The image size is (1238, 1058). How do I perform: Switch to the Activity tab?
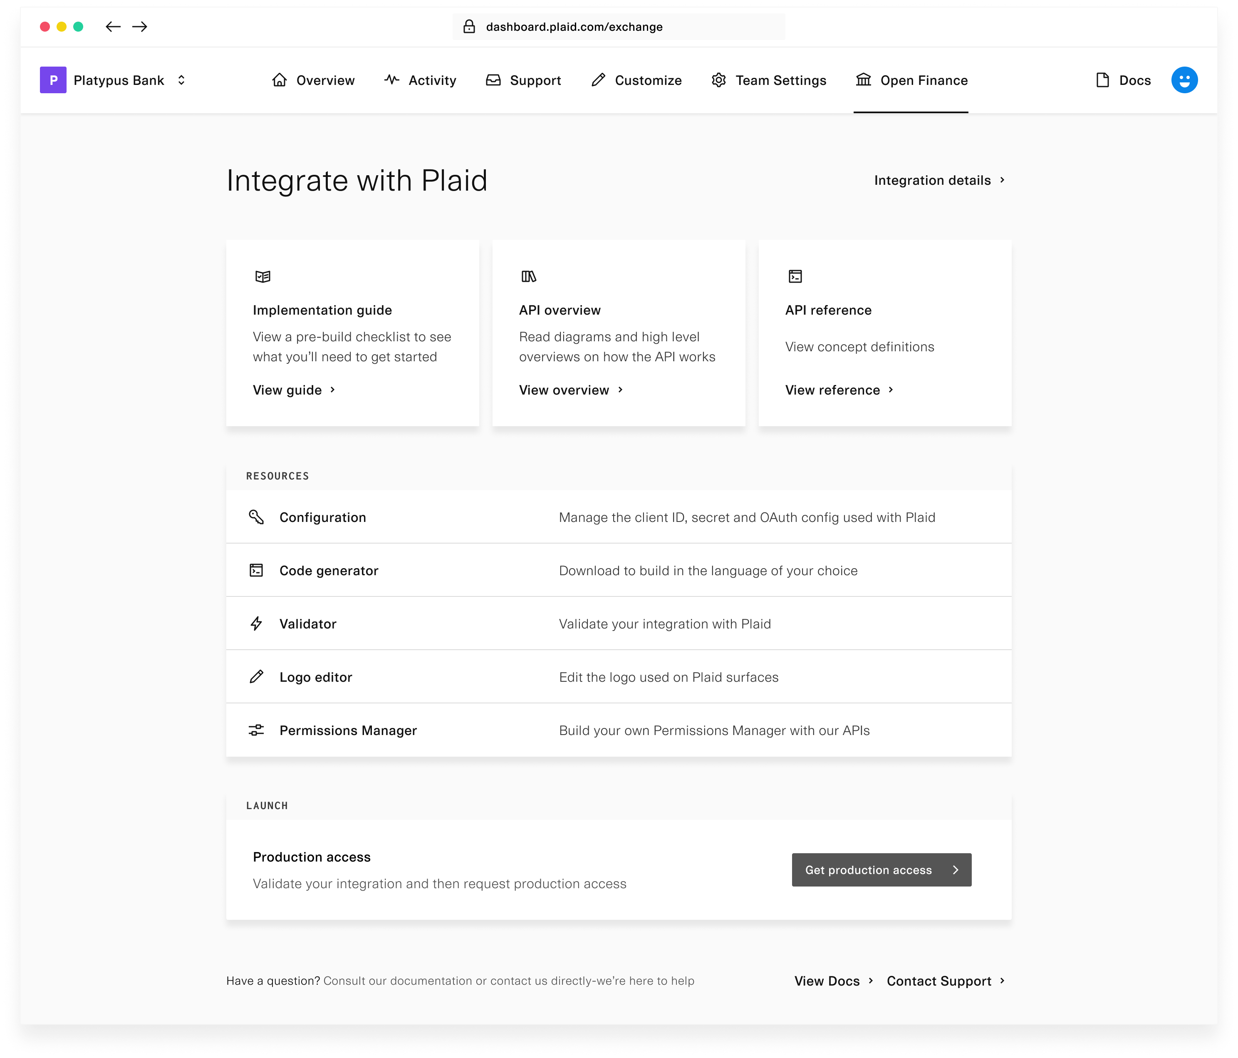coord(420,80)
